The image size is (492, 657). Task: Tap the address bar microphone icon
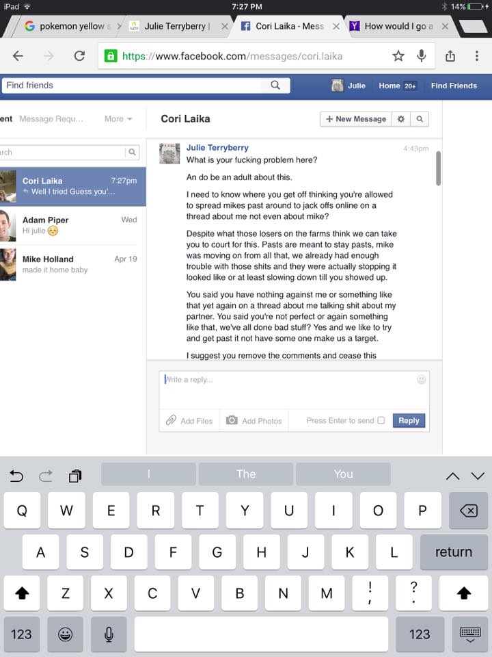[422, 55]
